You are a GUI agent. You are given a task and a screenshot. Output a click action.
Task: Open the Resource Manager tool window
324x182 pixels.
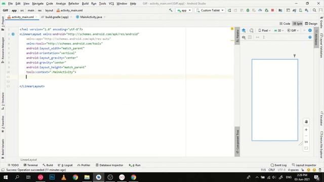[3, 50]
